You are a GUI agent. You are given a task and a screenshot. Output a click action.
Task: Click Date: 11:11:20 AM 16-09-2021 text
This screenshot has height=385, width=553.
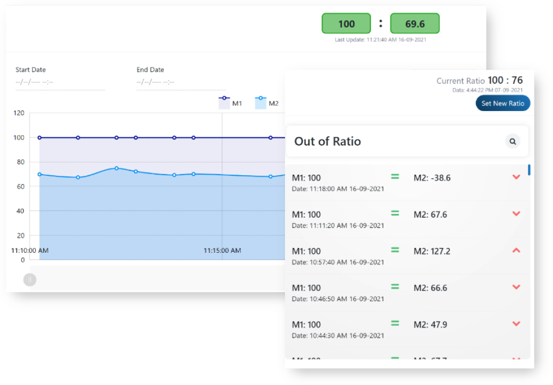(x=338, y=226)
